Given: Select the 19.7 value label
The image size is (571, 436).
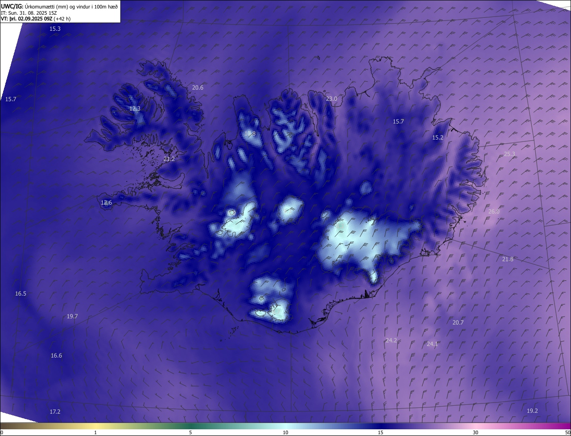Looking at the screenshot, I should point(72,316).
